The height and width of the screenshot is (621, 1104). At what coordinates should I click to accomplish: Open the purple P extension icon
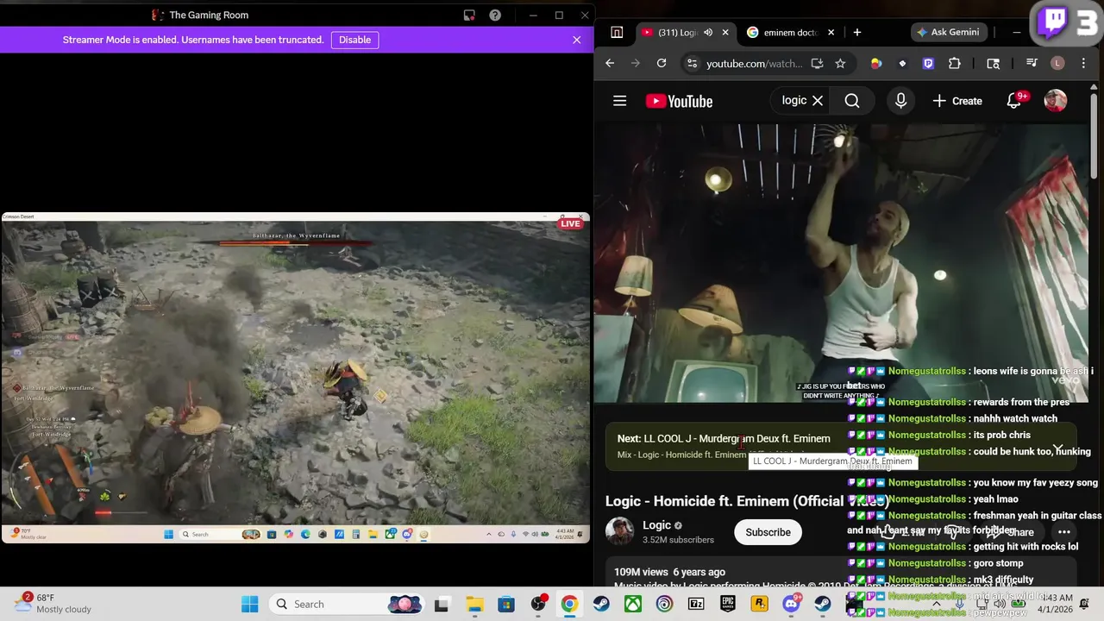point(928,63)
